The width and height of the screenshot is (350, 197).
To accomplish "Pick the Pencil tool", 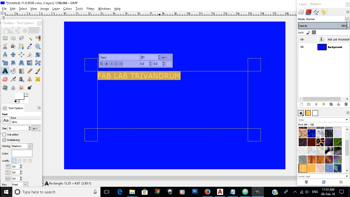I will pos(30,71).
